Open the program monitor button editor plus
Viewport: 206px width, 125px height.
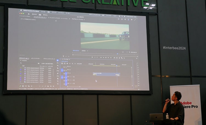137,58
